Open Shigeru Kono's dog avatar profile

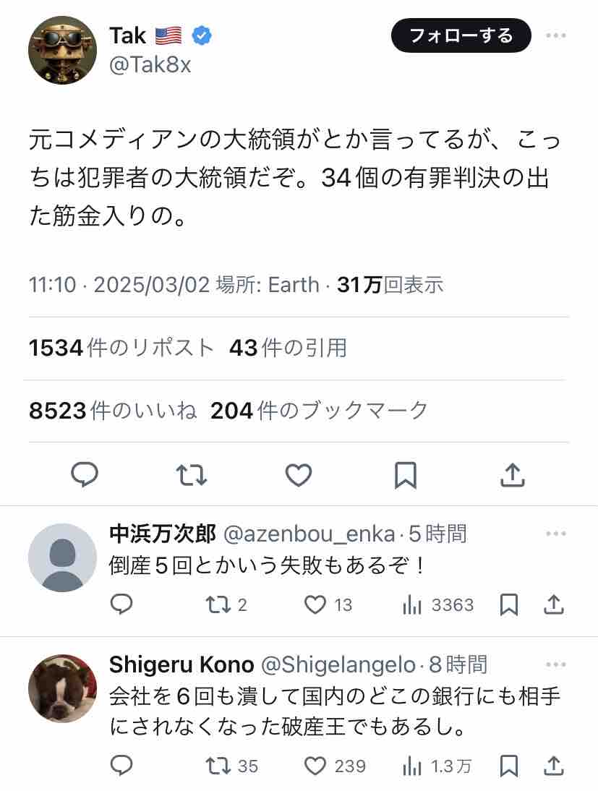coord(62,688)
